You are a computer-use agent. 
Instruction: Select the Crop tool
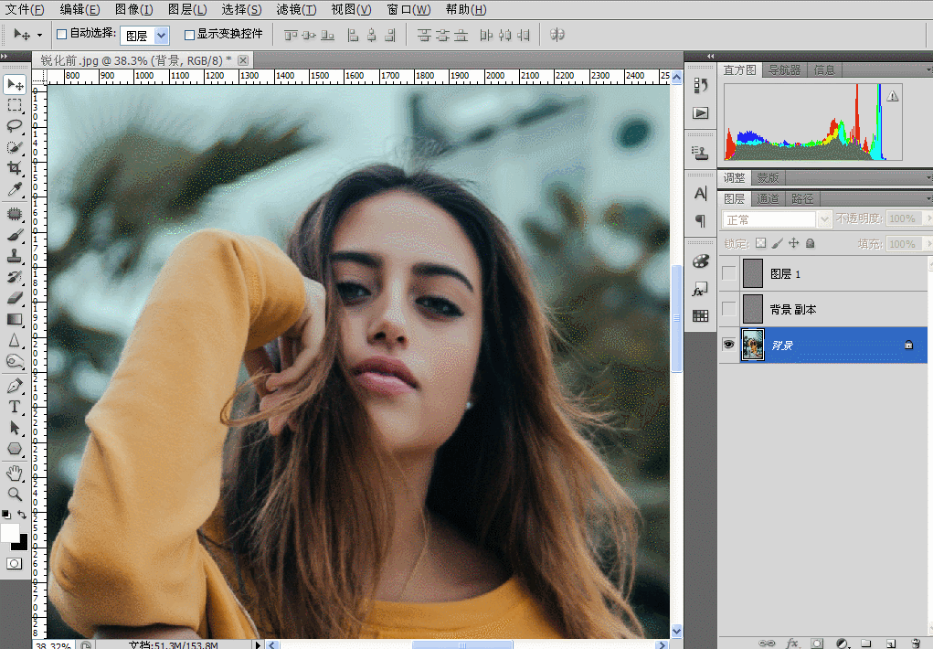click(x=15, y=168)
